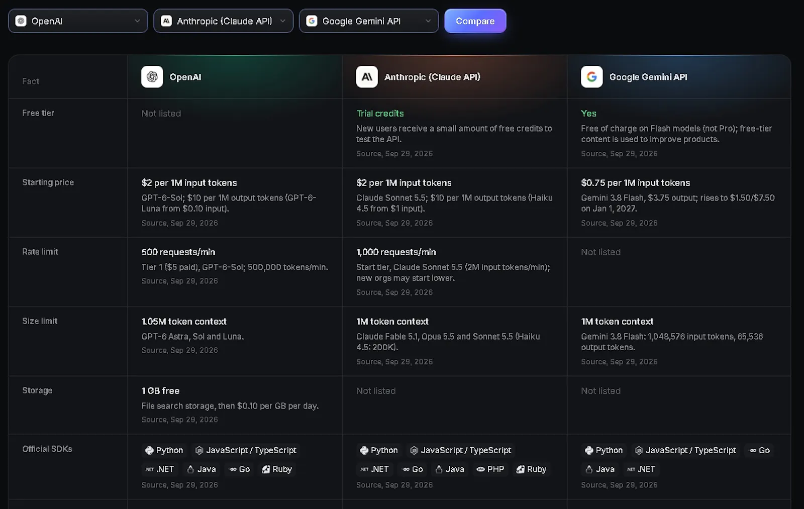Select Go SDK chip in Google Gemini column
Viewport: 804px width, 509px height.
point(759,450)
